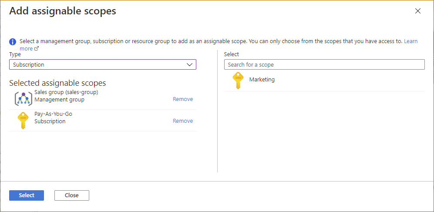Click the chevron arrow in the Type dropdown

click(x=189, y=64)
